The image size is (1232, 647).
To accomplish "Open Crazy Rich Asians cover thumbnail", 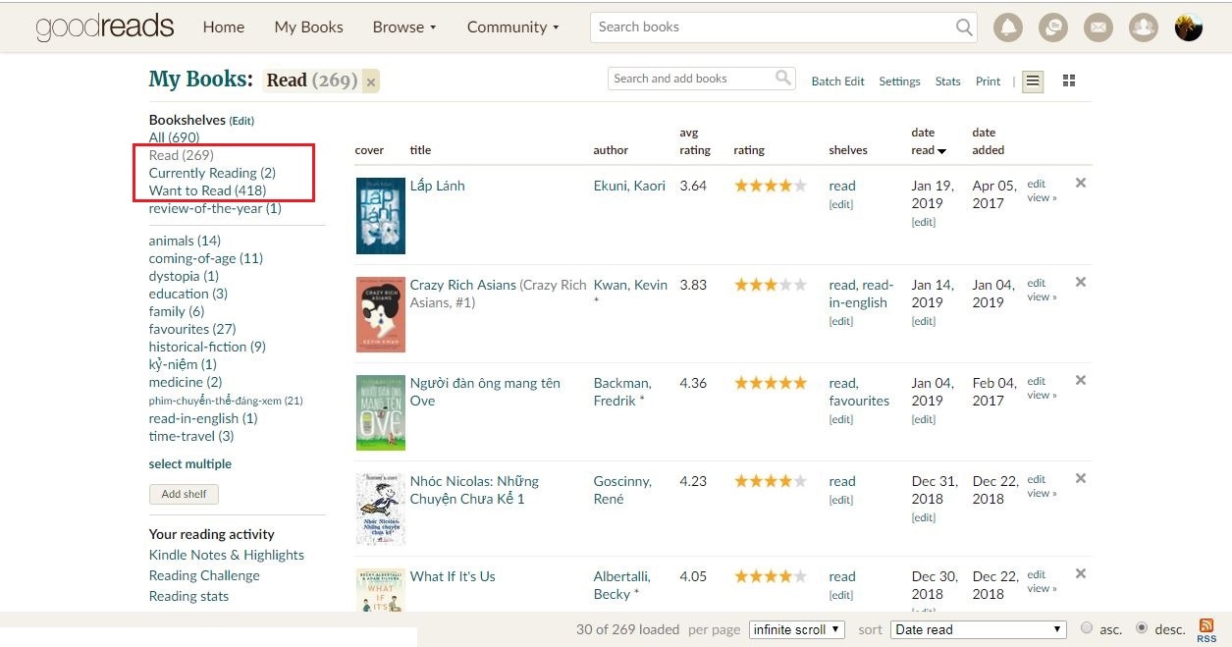I will [x=380, y=314].
